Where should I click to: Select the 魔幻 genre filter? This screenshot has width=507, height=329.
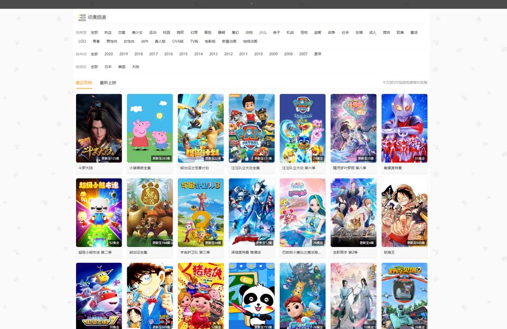pyautogui.click(x=235, y=33)
